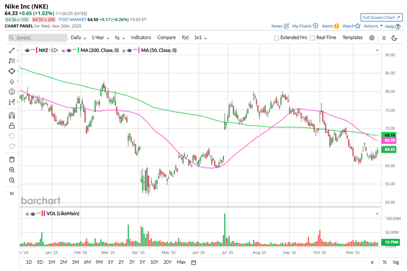
Task: Click the redo arrow icon
Action: (12, 146)
